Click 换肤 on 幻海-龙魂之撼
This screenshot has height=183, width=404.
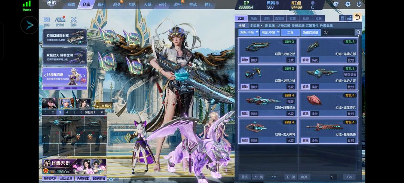pos(315,60)
